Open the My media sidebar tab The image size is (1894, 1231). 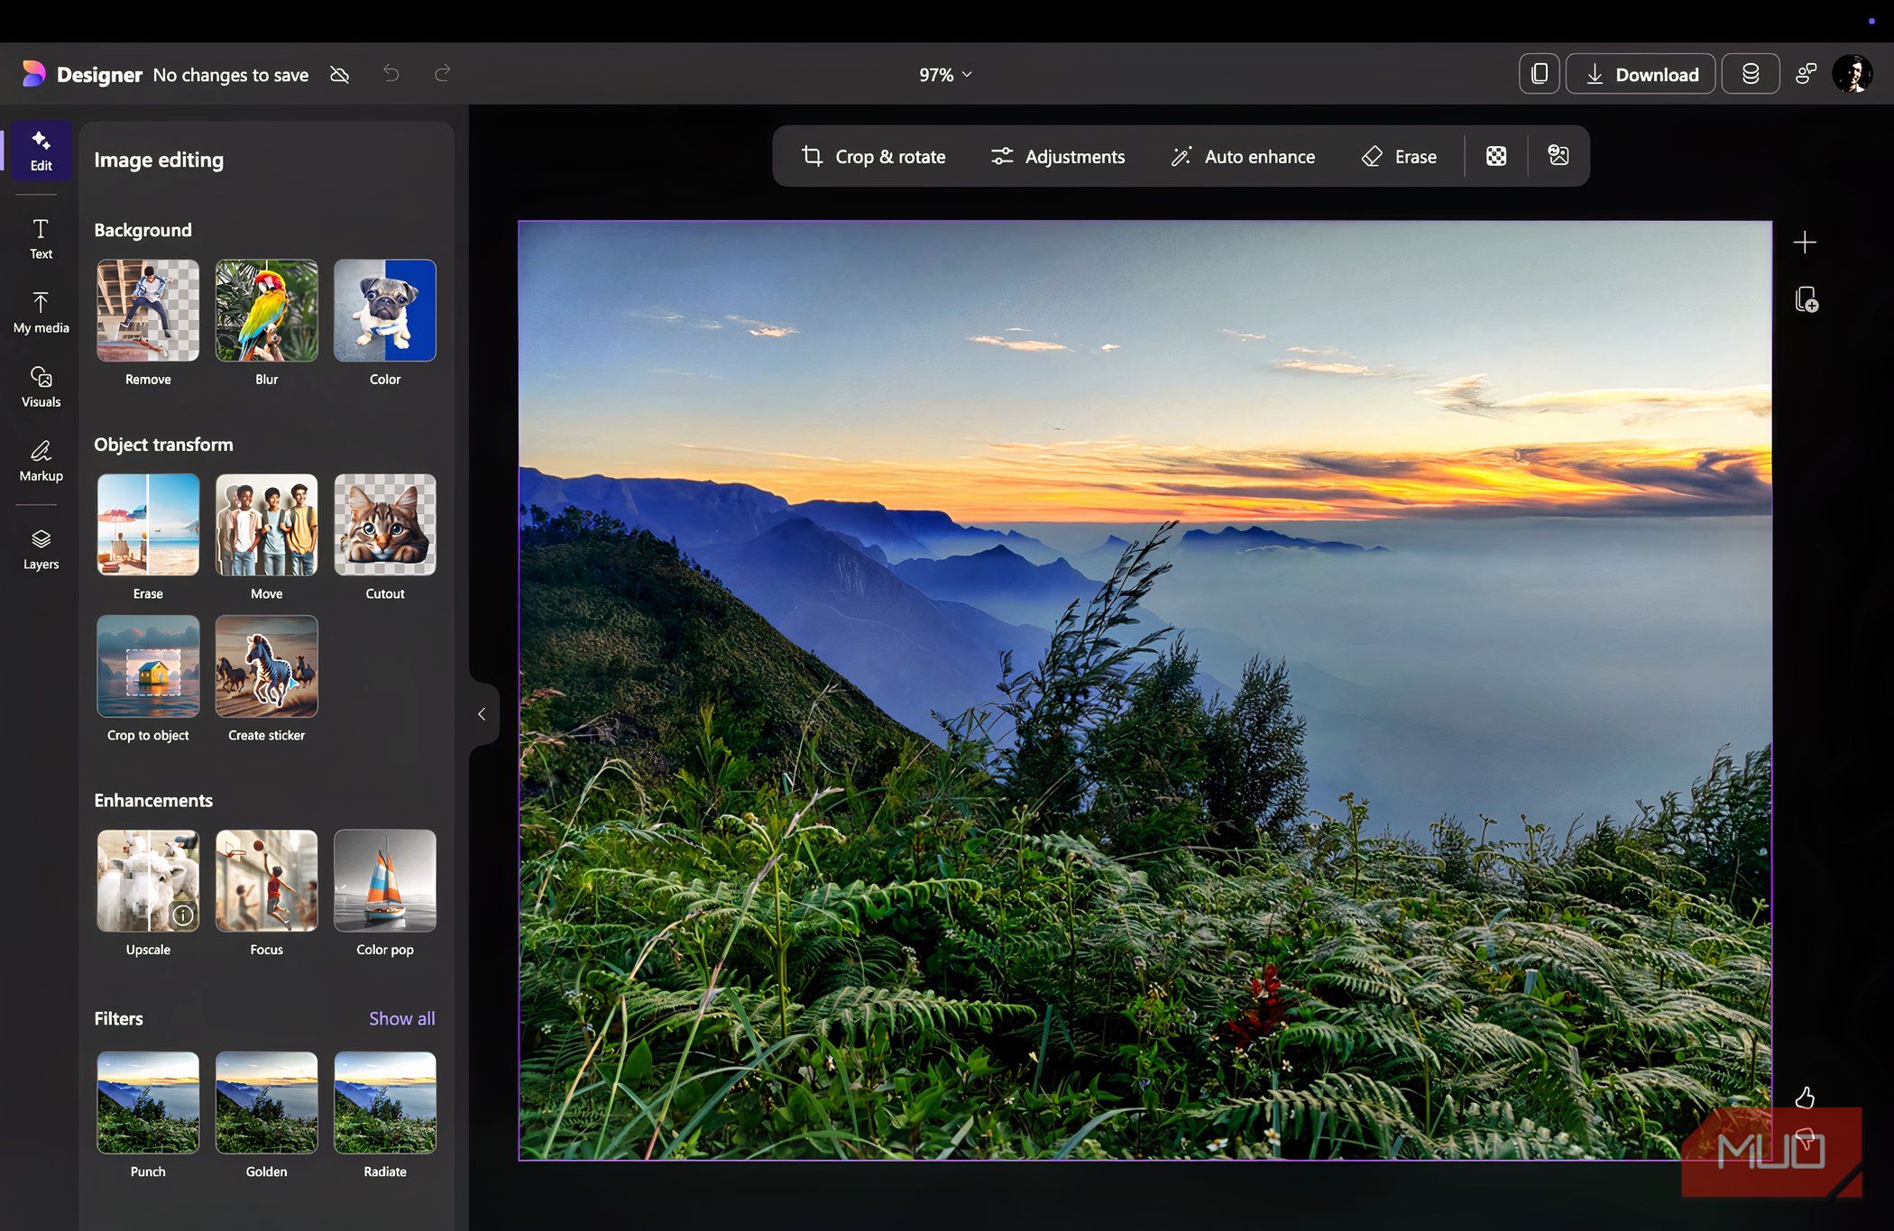coord(41,313)
